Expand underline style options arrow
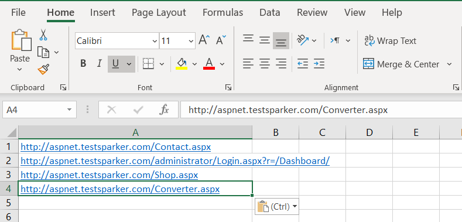 pos(129,64)
